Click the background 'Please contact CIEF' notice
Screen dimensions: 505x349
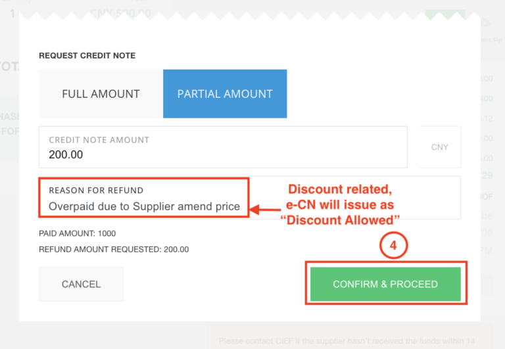[347, 341]
